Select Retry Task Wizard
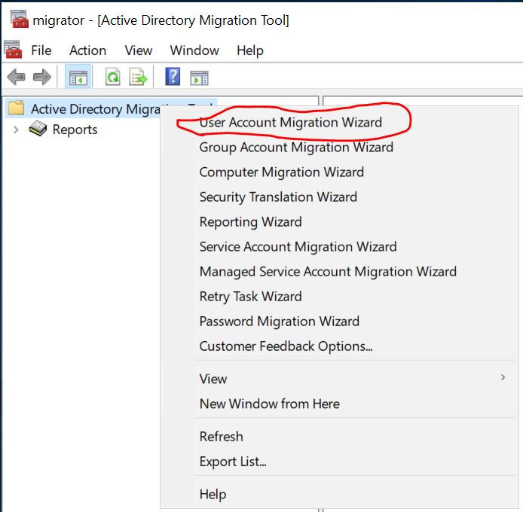523x512 pixels. pos(250,297)
